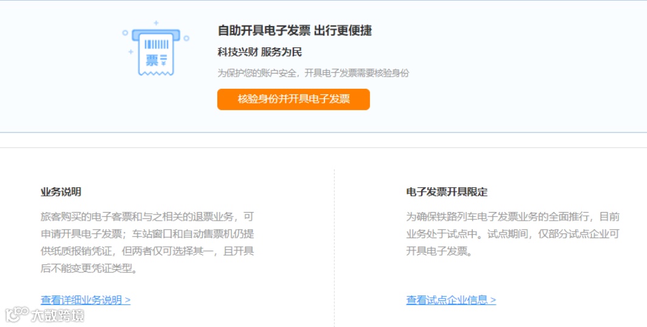Click paragraph starting 为确保铁路列车电子发票
The height and width of the screenshot is (327, 647).
pyautogui.click(x=513, y=234)
